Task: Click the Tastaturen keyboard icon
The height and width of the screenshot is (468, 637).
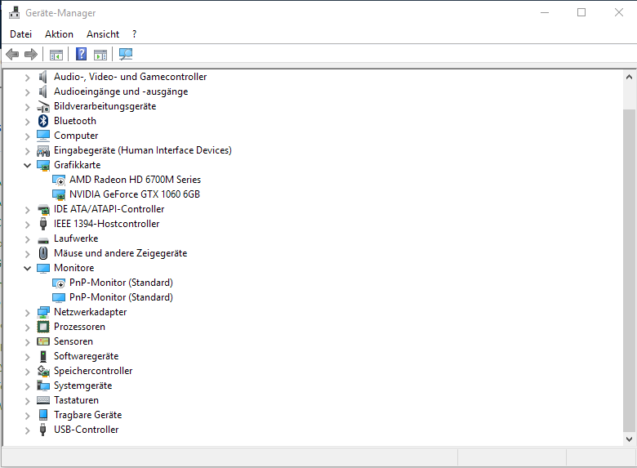Action: [x=43, y=400]
